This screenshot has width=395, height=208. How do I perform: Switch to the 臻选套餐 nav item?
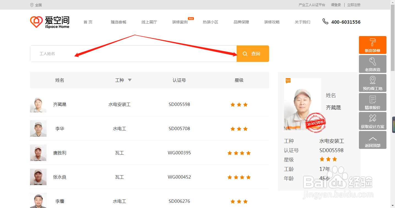[x=118, y=22]
